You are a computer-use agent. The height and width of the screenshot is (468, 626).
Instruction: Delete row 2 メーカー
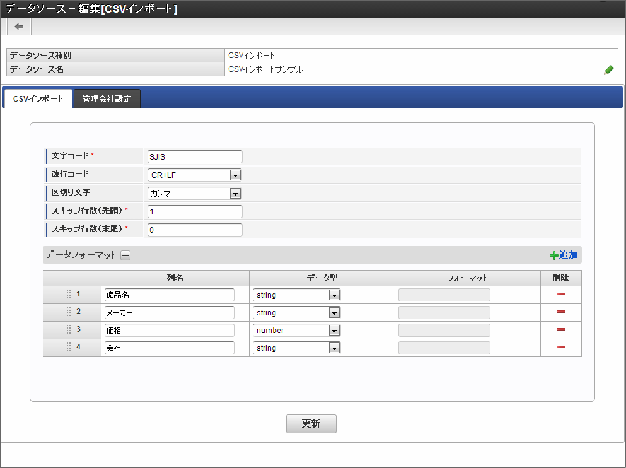[x=561, y=312]
